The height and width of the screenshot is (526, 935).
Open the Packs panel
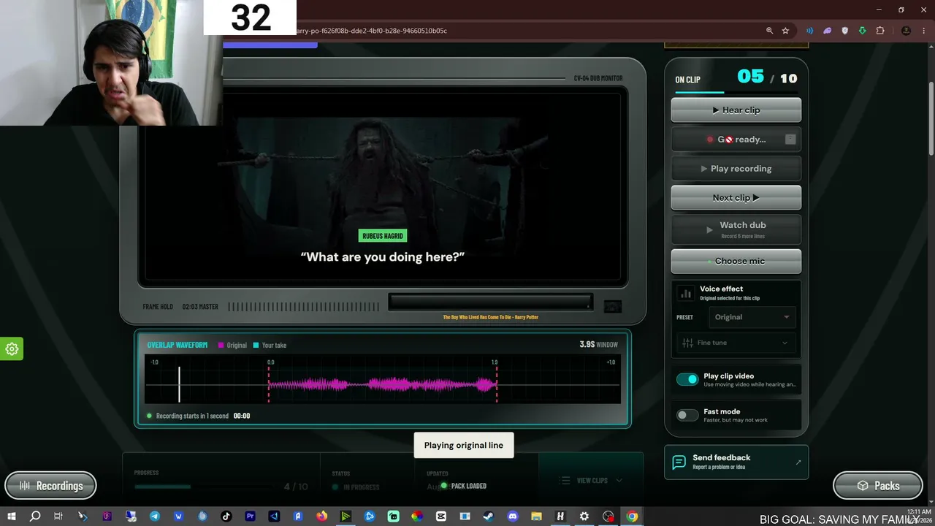point(878,486)
